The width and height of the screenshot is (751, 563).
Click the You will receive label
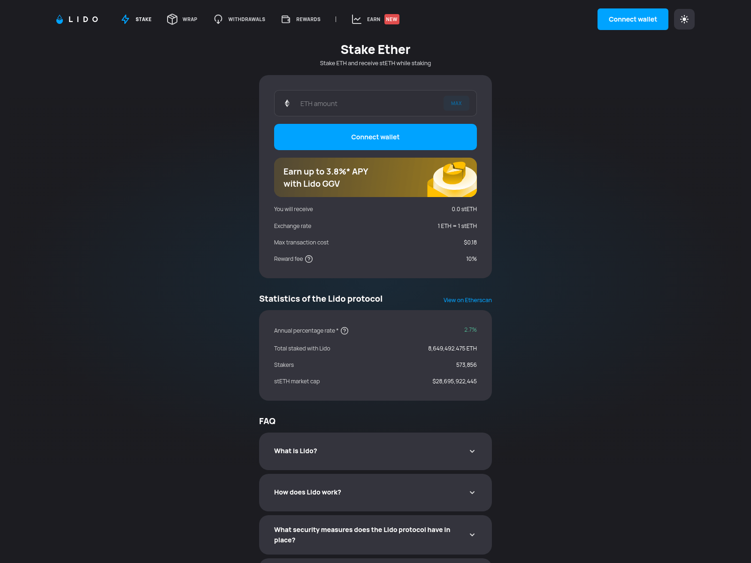pos(293,209)
